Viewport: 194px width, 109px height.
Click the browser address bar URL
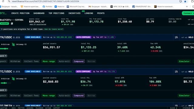(45, 1)
